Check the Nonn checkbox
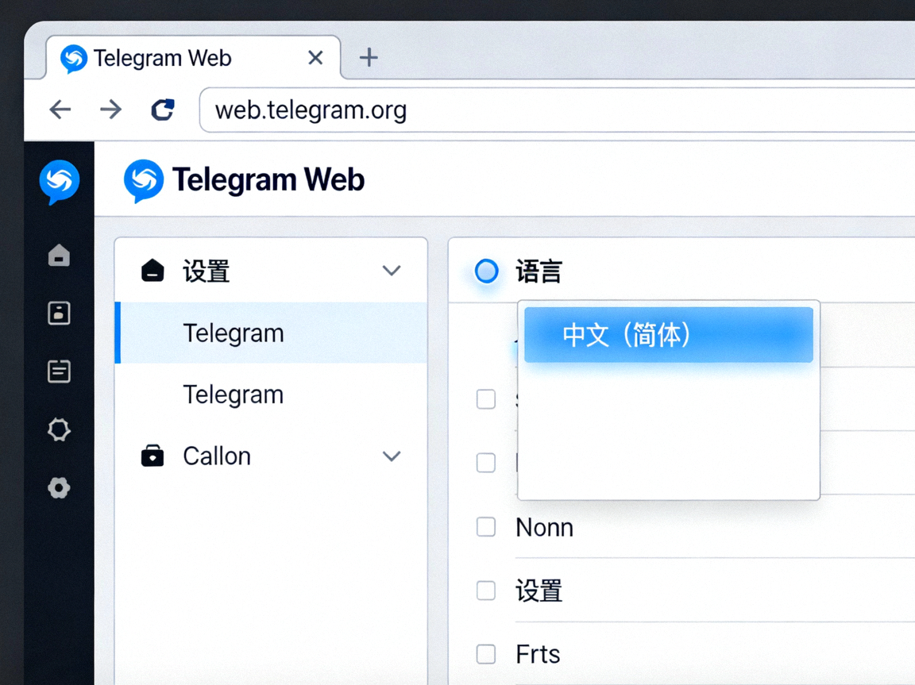 click(485, 527)
